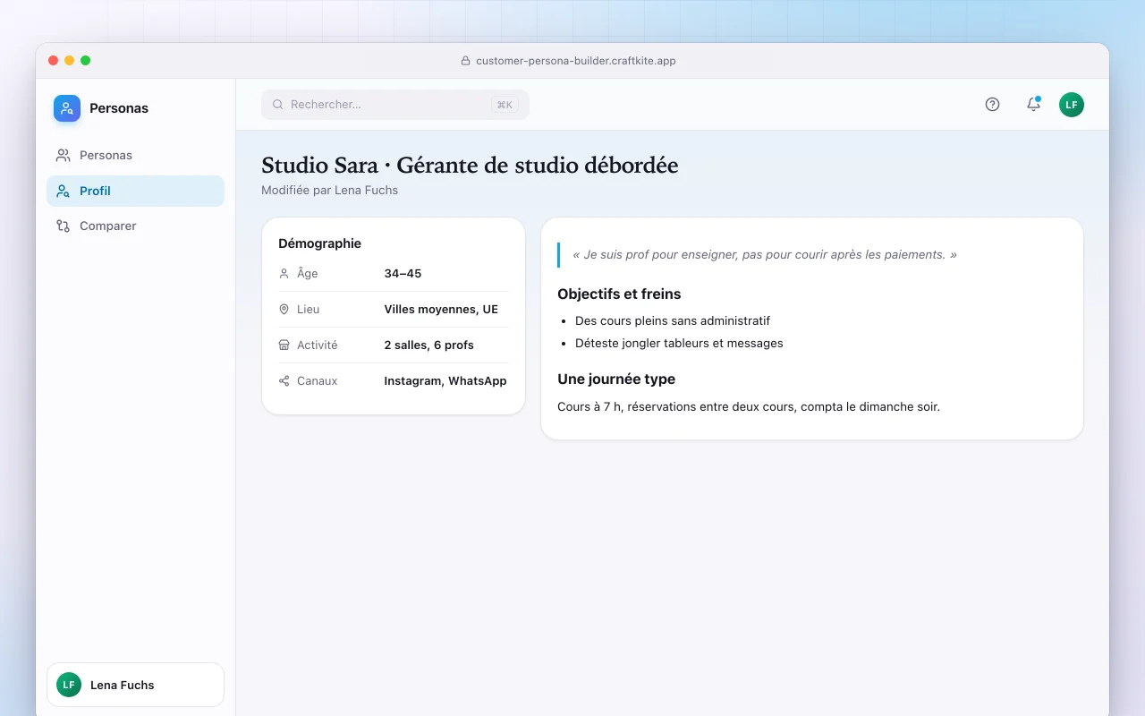The width and height of the screenshot is (1145, 716).
Task: Select the age value 34–45
Action: coord(403,274)
